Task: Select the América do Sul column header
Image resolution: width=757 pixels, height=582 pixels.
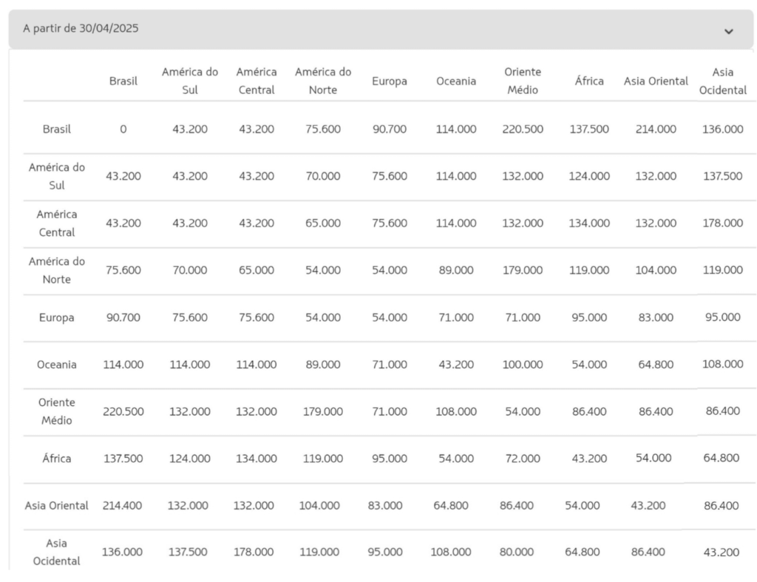Action: [190, 81]
